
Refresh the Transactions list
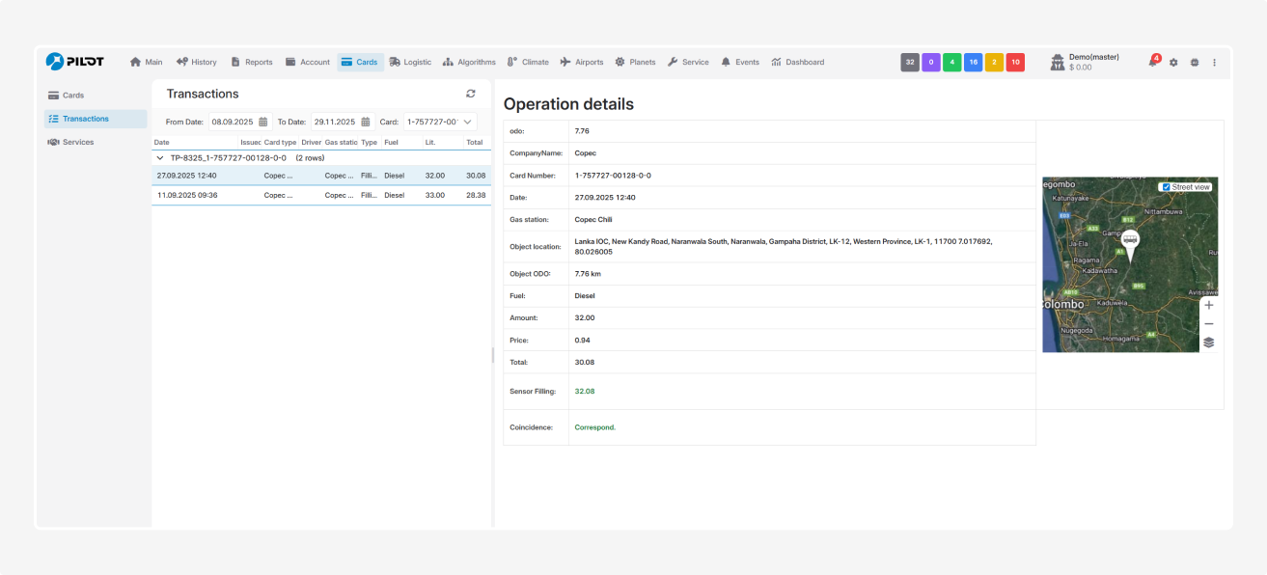471,94
